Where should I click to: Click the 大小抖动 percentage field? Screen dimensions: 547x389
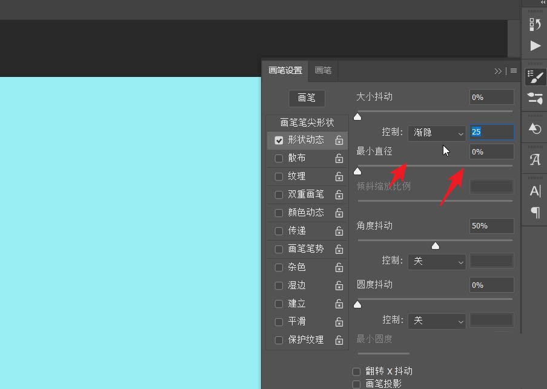click(491, 98)
